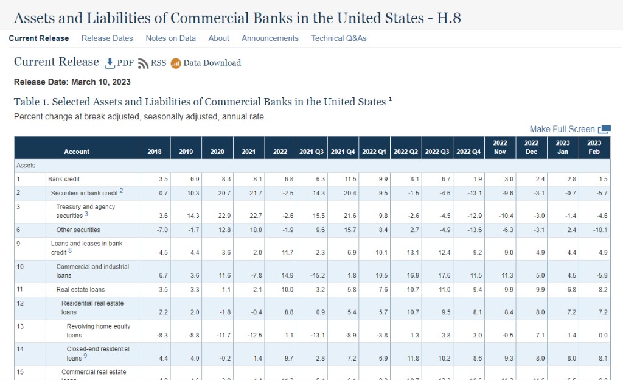The image size is (623, 380).
Task: Click the Data Download chart icon
Action: (176, 63)
